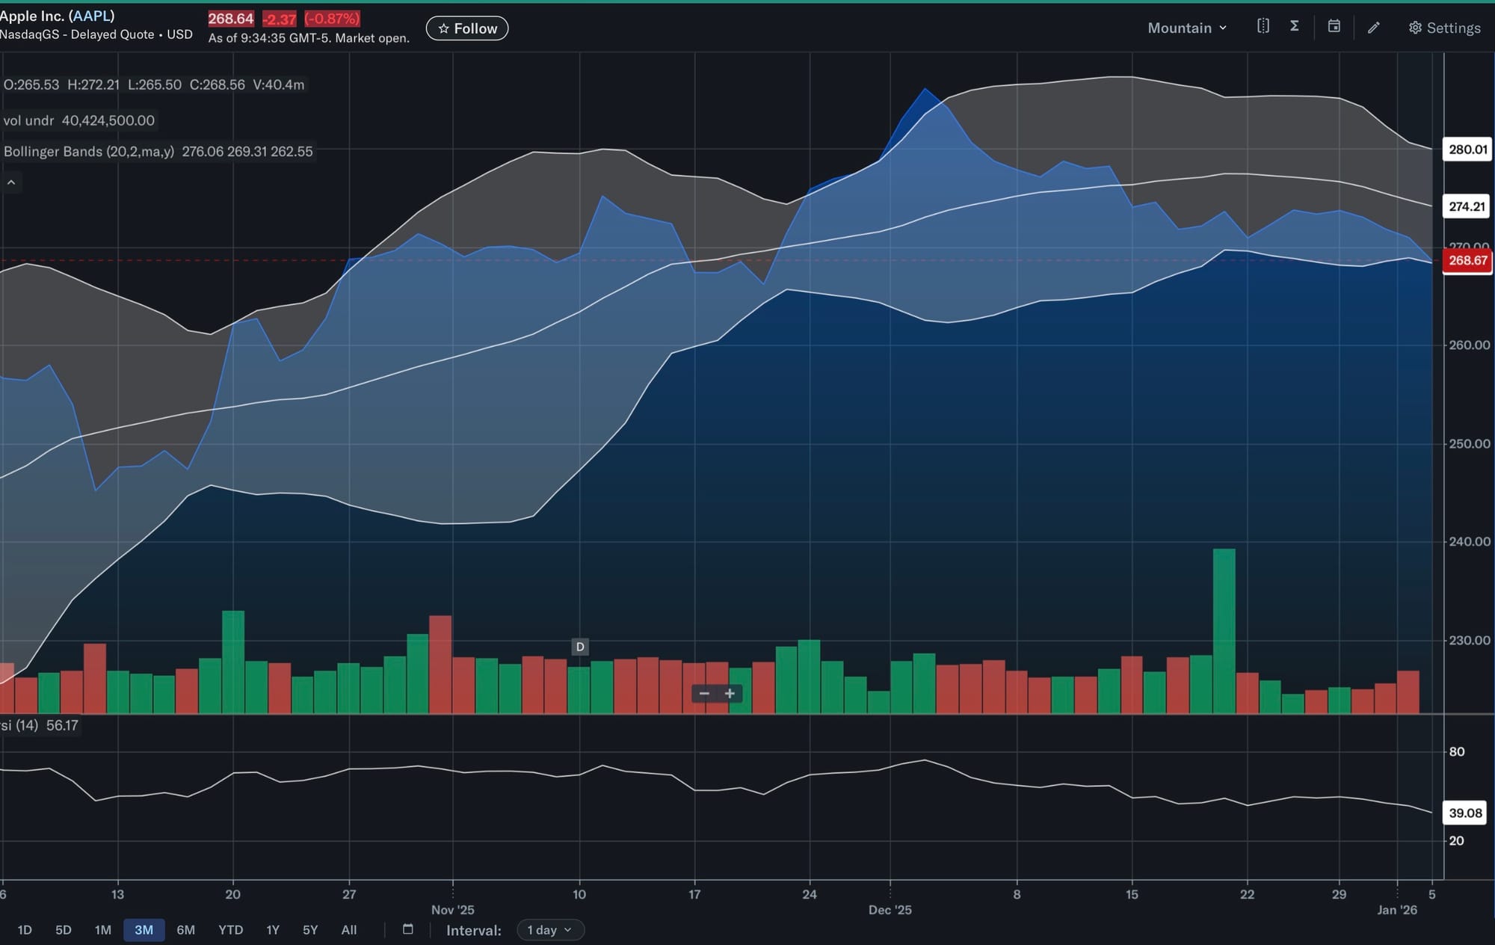Select the pencil drawing tool
The width and height of the screenshot is (1495, 945).
(x=1374, y=28)
